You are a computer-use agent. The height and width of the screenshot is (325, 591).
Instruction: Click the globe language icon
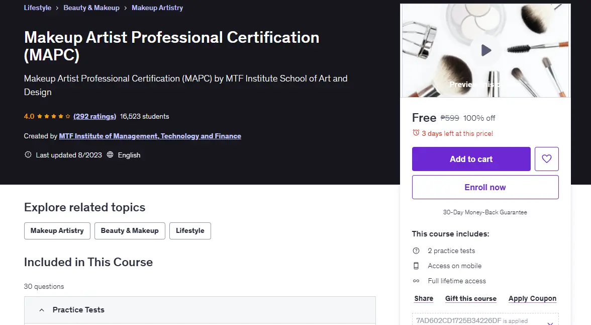coord(110,155)
